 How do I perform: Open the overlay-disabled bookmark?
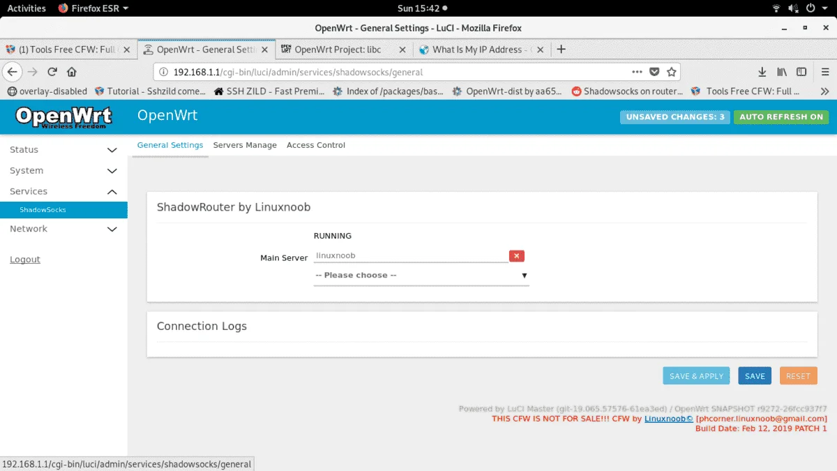(47, 91)
